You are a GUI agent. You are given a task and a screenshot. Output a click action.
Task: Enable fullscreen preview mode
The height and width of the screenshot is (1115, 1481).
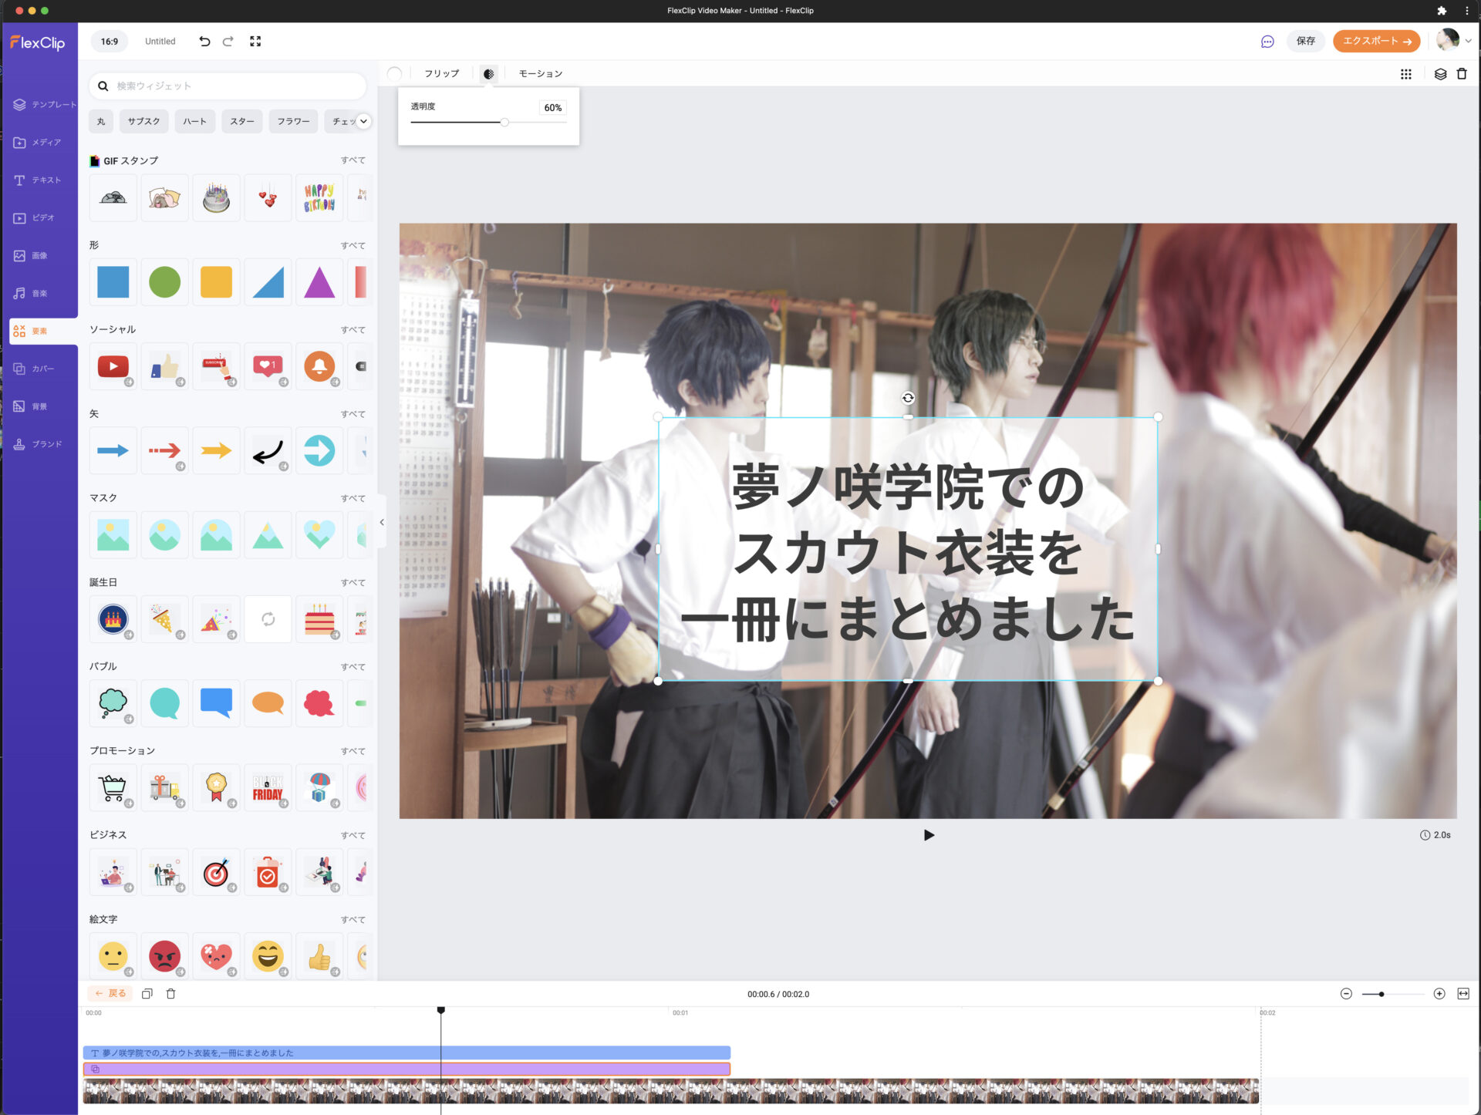point(255,41)
